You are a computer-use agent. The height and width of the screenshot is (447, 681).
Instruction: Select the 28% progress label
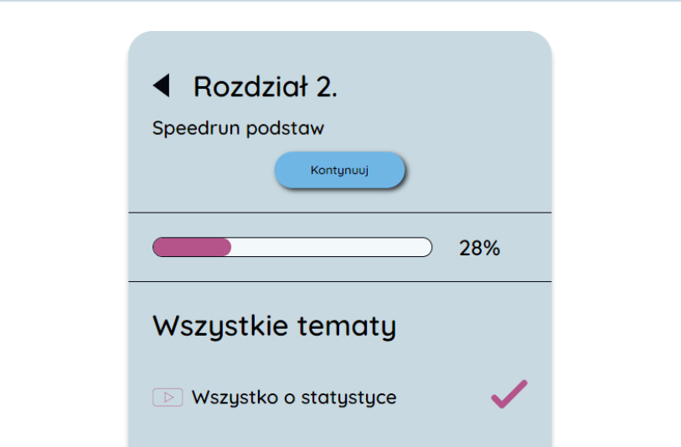click(x=479, y=248)
